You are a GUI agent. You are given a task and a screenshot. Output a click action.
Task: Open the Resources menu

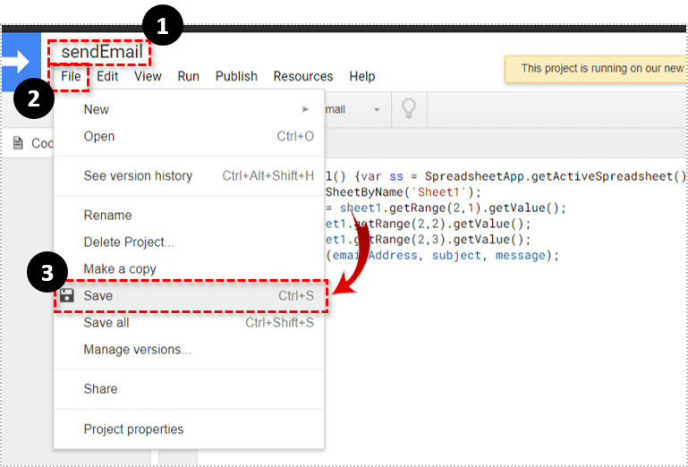(302, 77)
